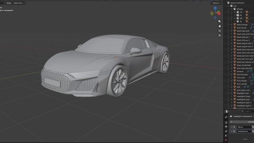Viewport: 254px width, 143px height.
Task: Expand the Subdivision modifier panel
Action: (231, 131)
